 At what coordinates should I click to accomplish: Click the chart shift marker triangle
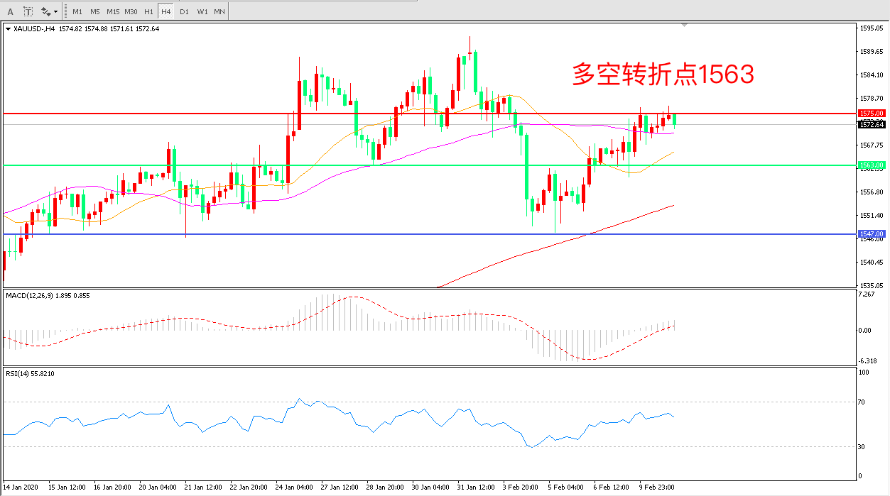tap(684, 26)
